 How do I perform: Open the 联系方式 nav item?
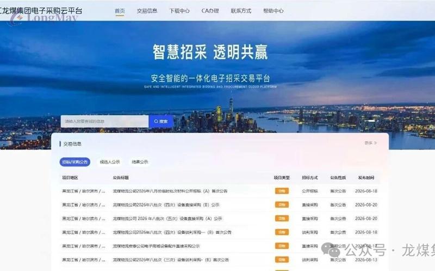click(x=241, y=11)
